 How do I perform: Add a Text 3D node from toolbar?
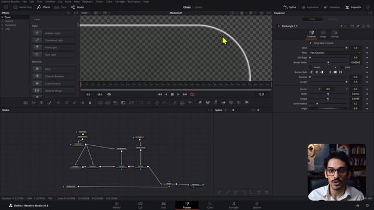tap(216, 103)
